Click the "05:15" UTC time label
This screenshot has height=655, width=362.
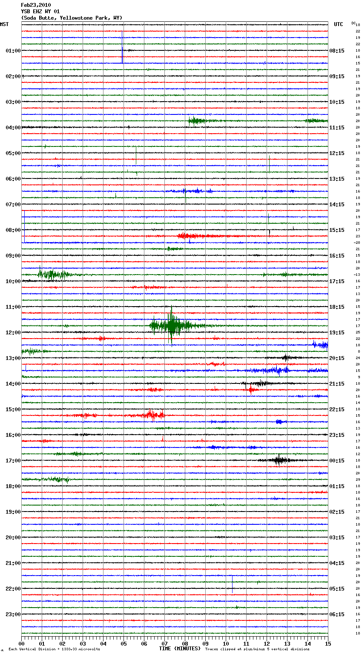(337, 589)
